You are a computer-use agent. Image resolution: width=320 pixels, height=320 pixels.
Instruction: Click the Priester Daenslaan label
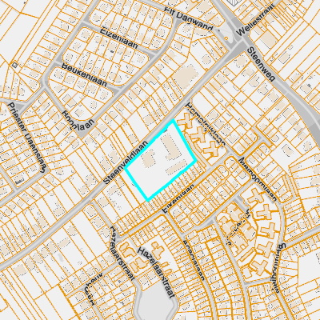tap(26, 138)
